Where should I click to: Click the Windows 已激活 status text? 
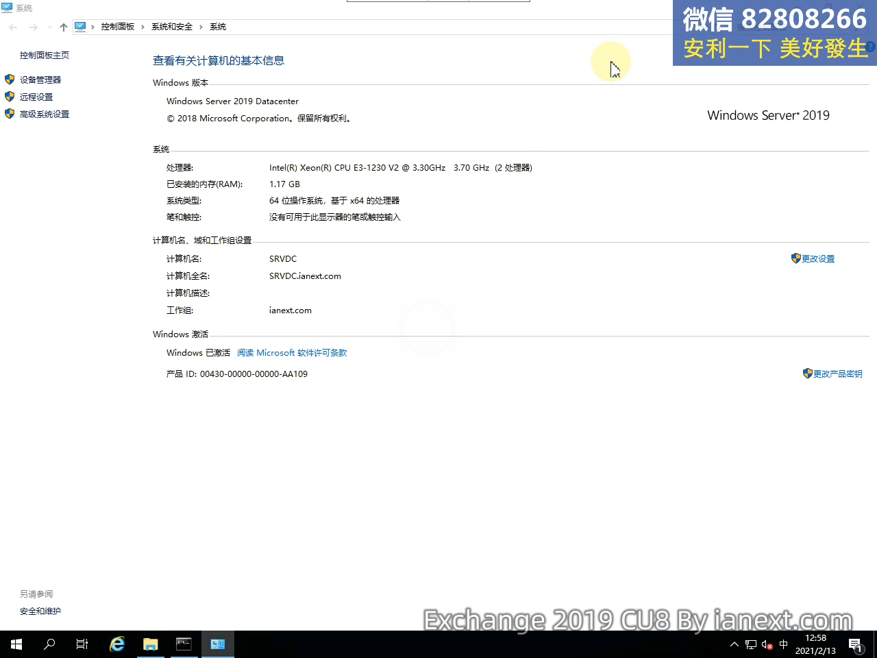(198, 353)
